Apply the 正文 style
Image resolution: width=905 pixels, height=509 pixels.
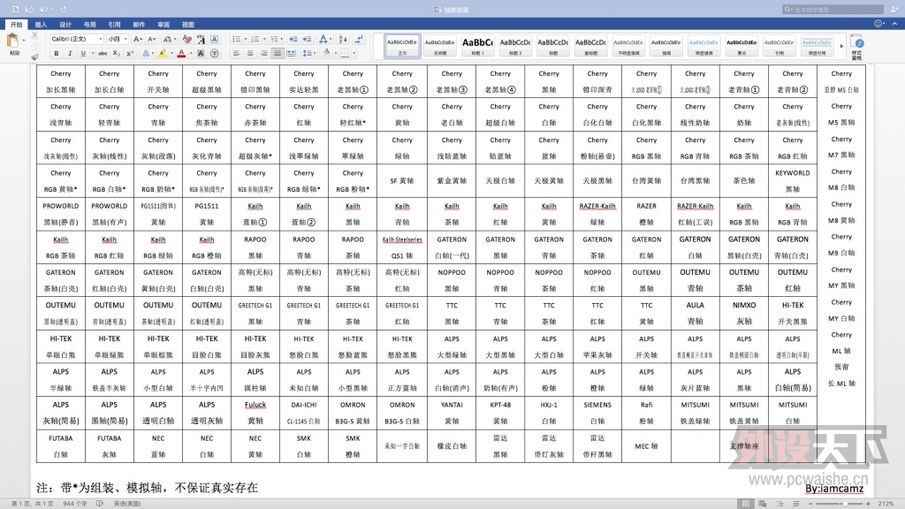402,46
